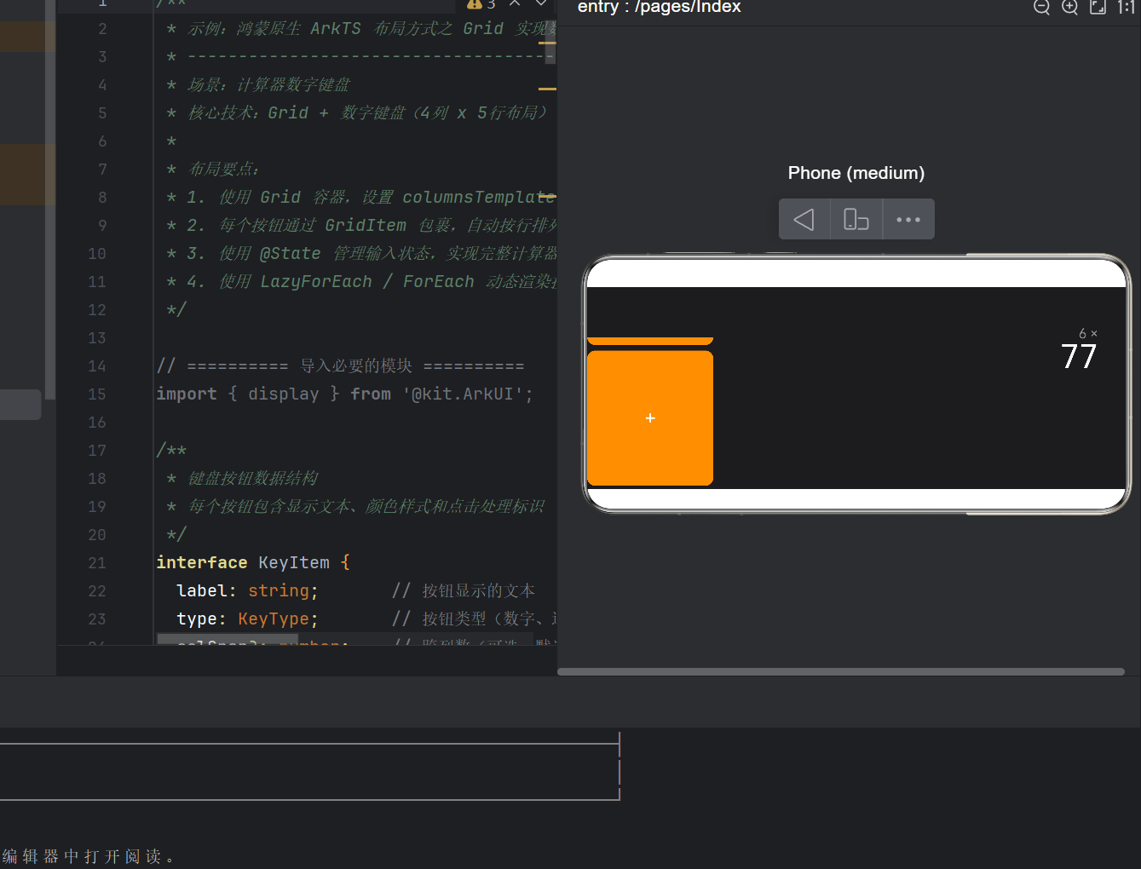Click the comment mentioning @State
Screen dimensions: 1141x869
[x=361, y=253]
